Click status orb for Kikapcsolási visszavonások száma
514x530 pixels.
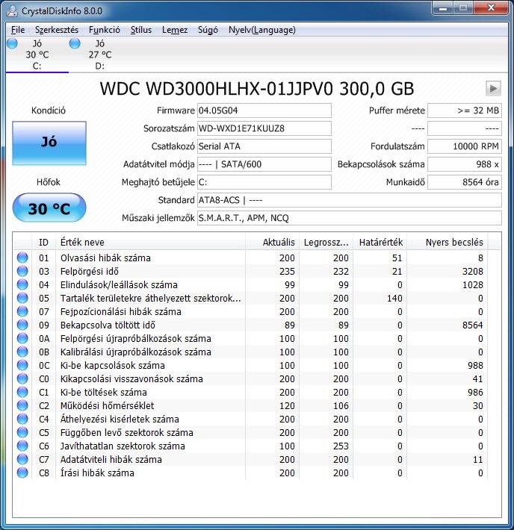click(22, 378)
